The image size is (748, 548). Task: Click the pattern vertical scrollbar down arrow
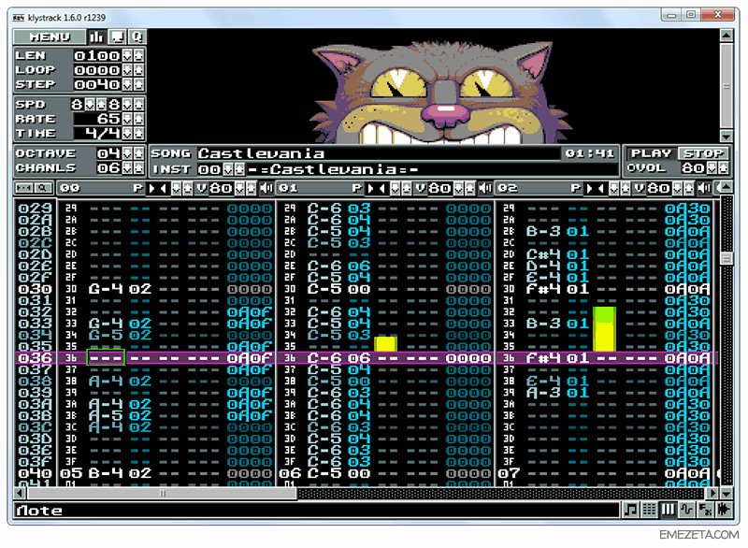(726, 493)
